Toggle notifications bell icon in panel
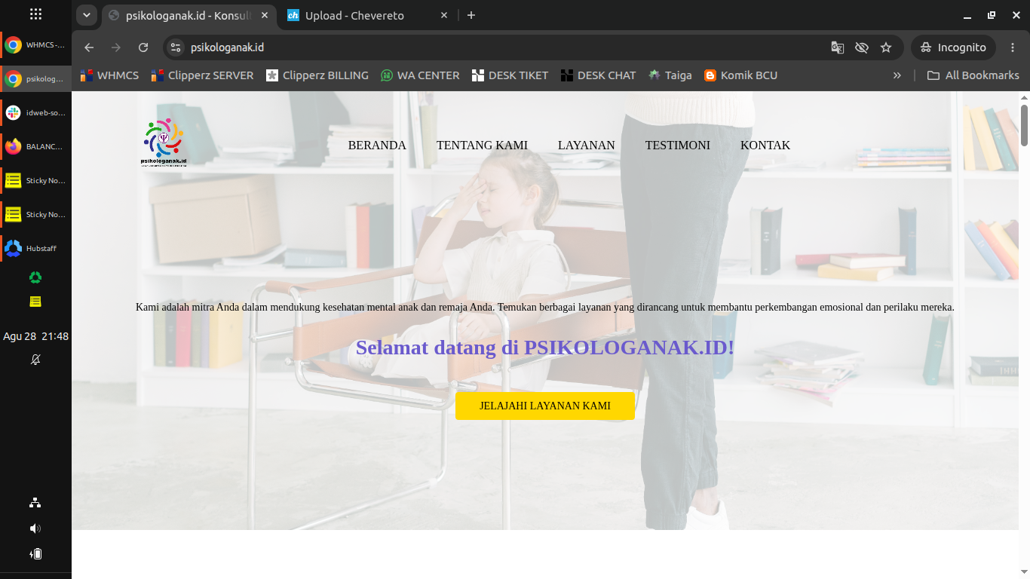 click(35, 360)
